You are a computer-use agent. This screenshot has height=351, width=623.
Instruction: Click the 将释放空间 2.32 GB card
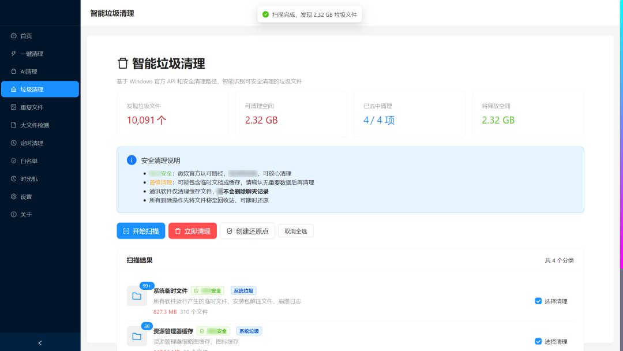(x=528, y=114)
